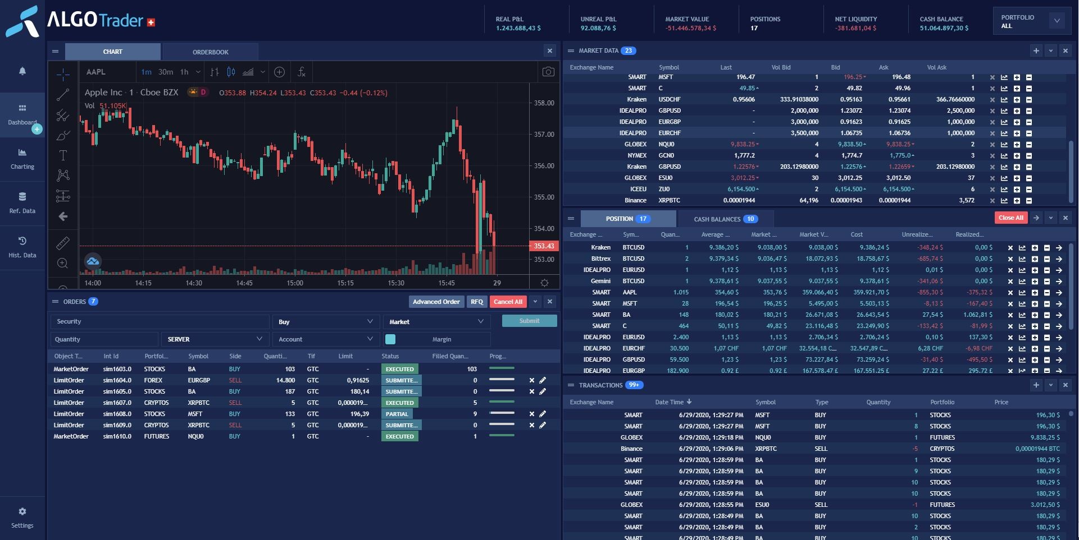Select the brush drawing tool
Image resolution: width=1079 pixels, height=540 pixels.
63,136
